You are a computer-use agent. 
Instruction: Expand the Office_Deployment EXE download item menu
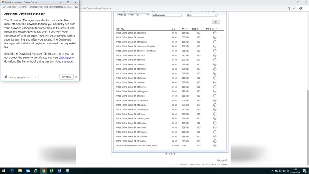click(35, 77)
